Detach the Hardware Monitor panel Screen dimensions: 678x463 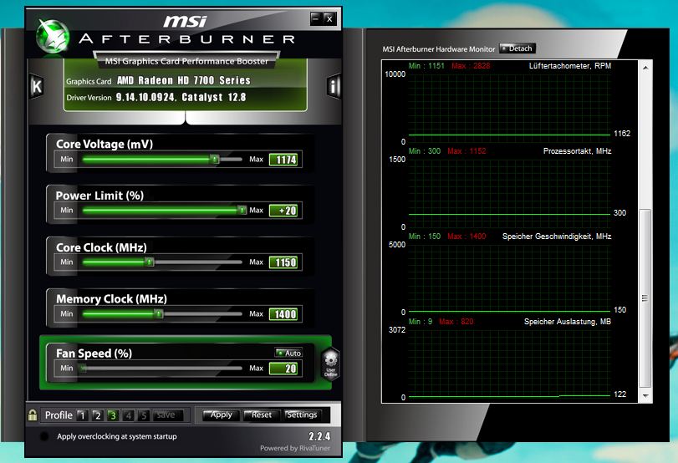(517, 48)
